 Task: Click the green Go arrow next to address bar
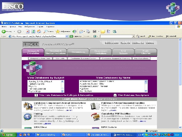point(71,36)
